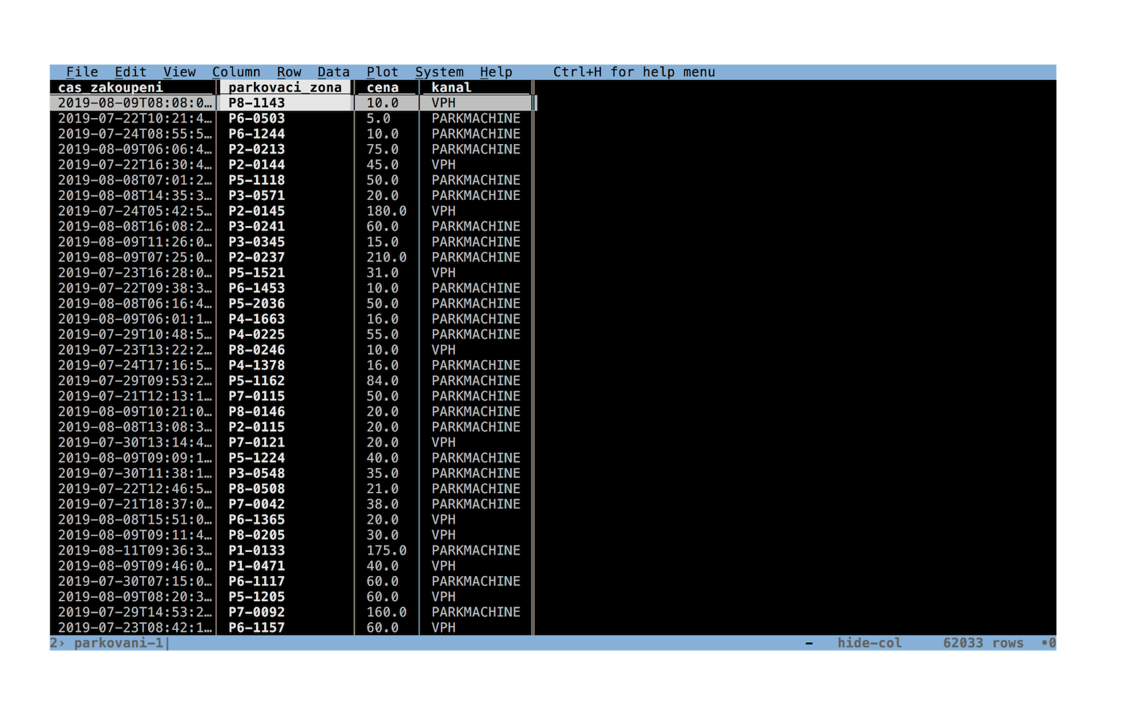Screen dimensions: 1127x720
Task: Click the cena value 31.0
Action: 383,273
